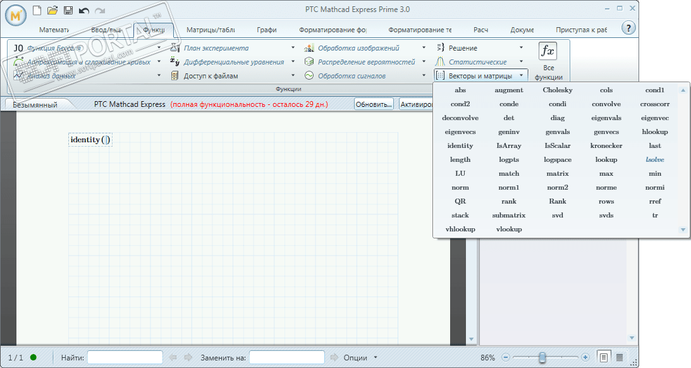Expand Распределение вероятностей dropdown arrow
The height and width of the screenshot is (368, 691).
tap(424, 61)
